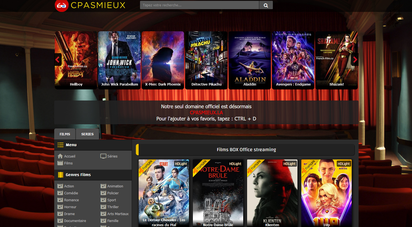Click the Animation genre clapperboard icon
412x227 pixels.
pos(103,186)
